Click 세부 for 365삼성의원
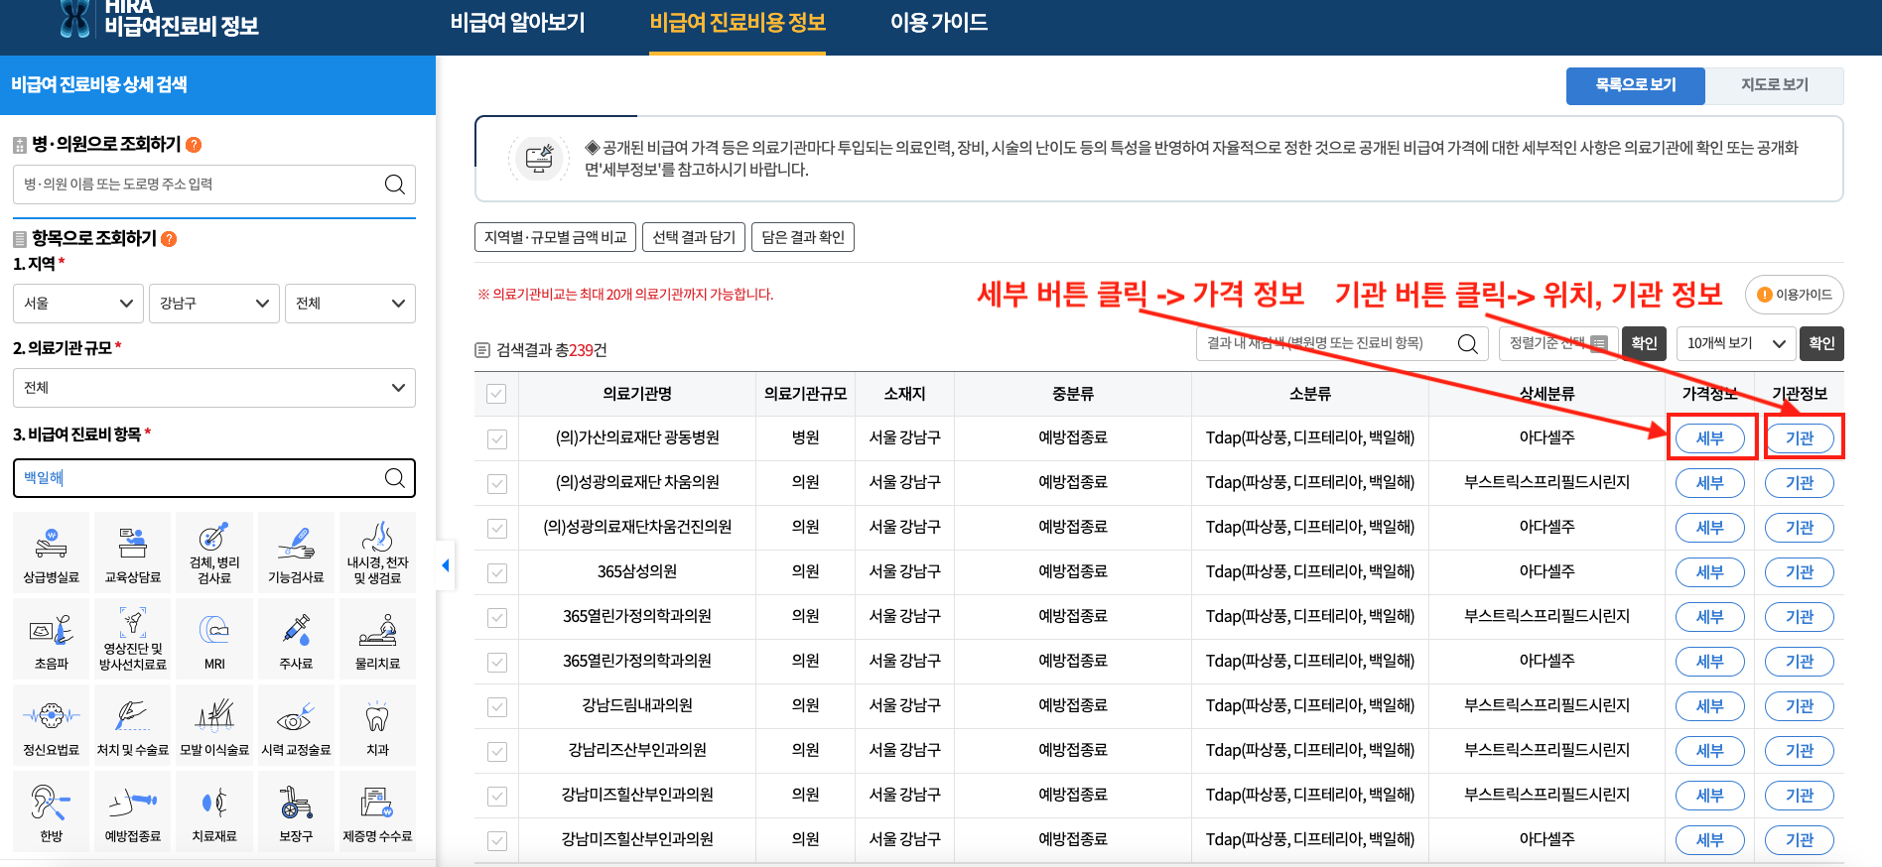The width and height of the screenshot is (1882, 867). 1709,572
